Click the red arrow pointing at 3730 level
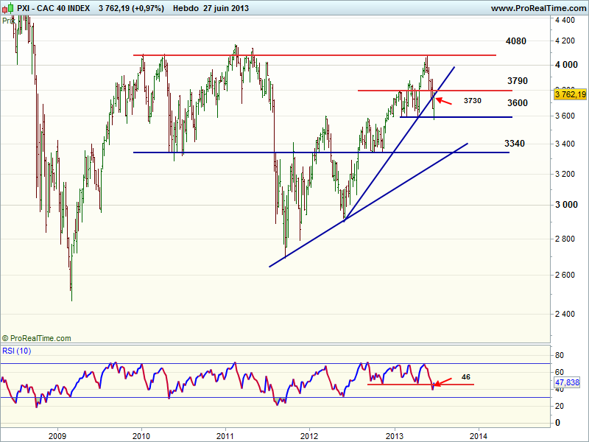 pos(444,101)
